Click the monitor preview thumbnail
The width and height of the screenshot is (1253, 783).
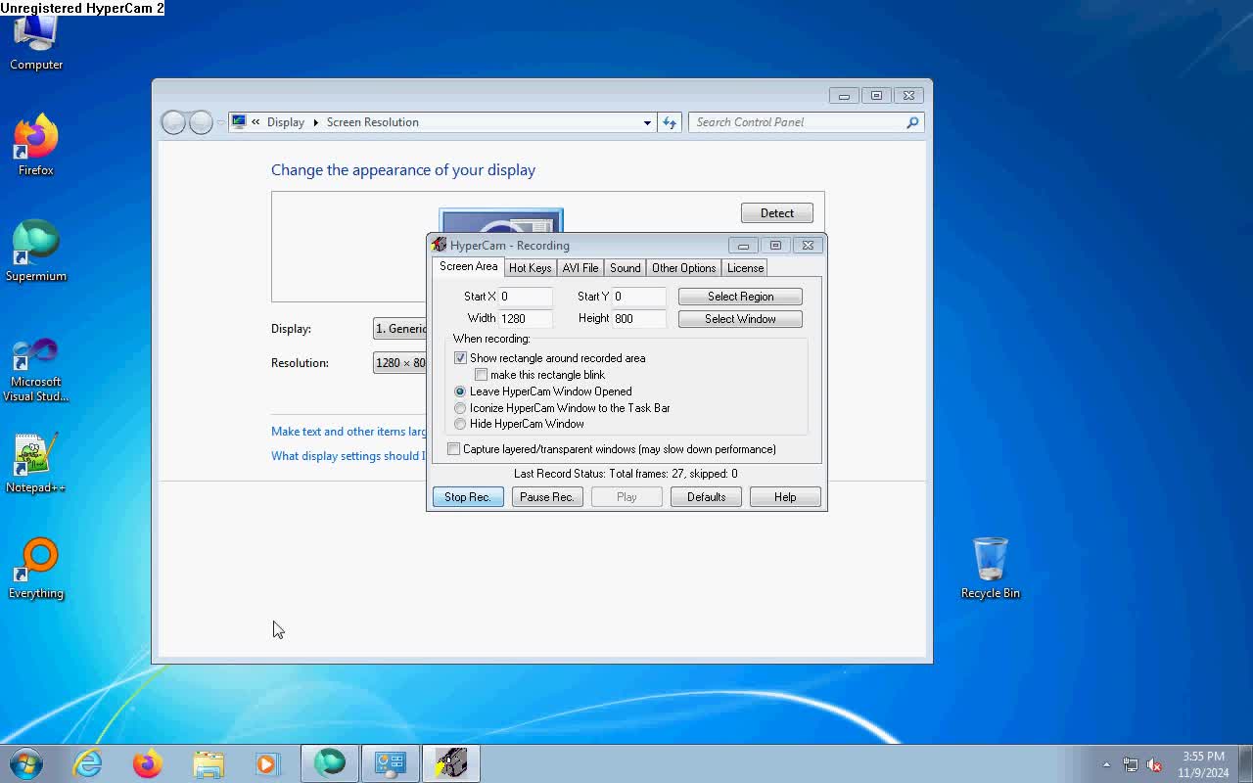point(501,221)
